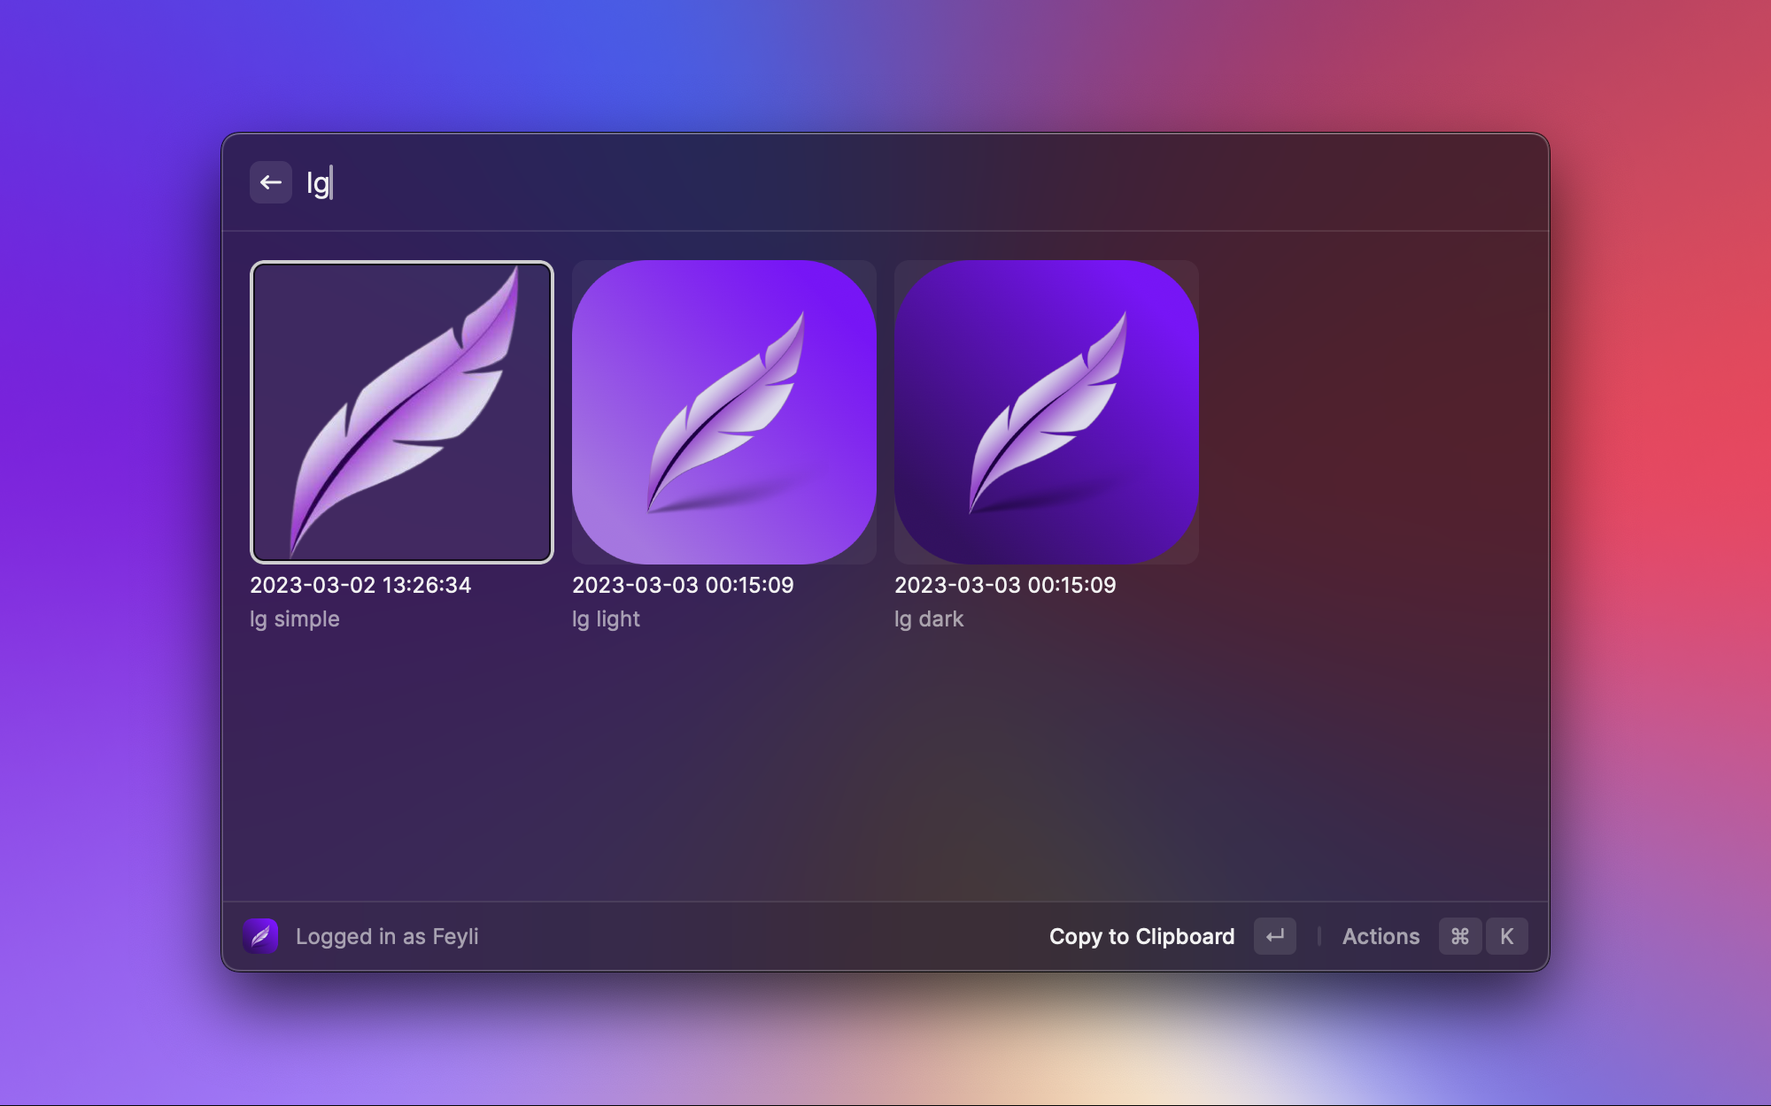Image resolution: width=1771 pixels, height=1106 pixels.
Task: Click the K key badge near Actions
Action: pyautogui.click(x=1506, y=936)
